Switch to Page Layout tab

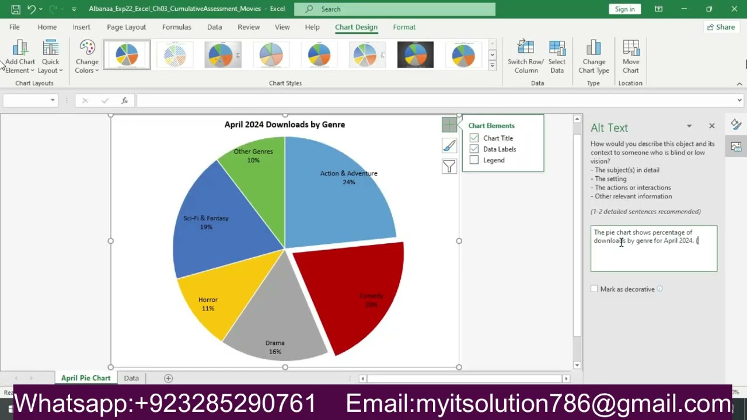127,27
